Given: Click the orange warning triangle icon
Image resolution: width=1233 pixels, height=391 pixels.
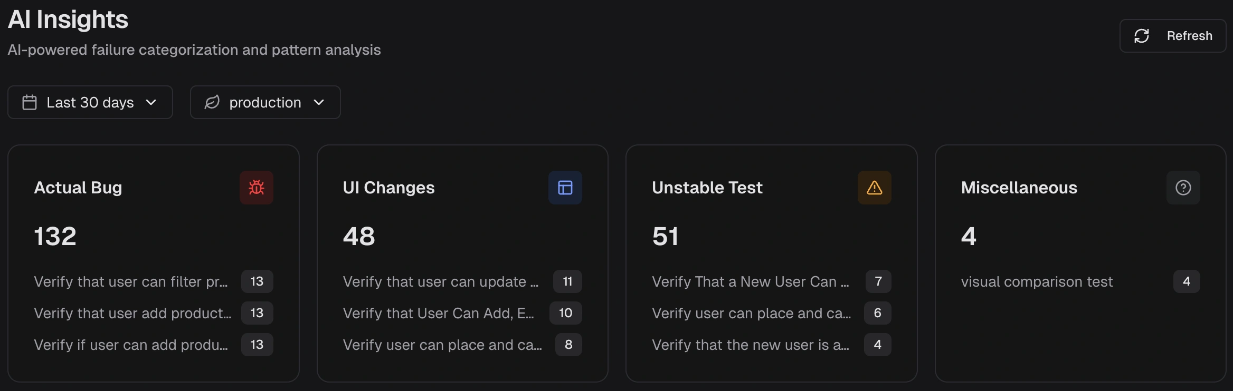Looking at the screenshot, I should 875,188.
